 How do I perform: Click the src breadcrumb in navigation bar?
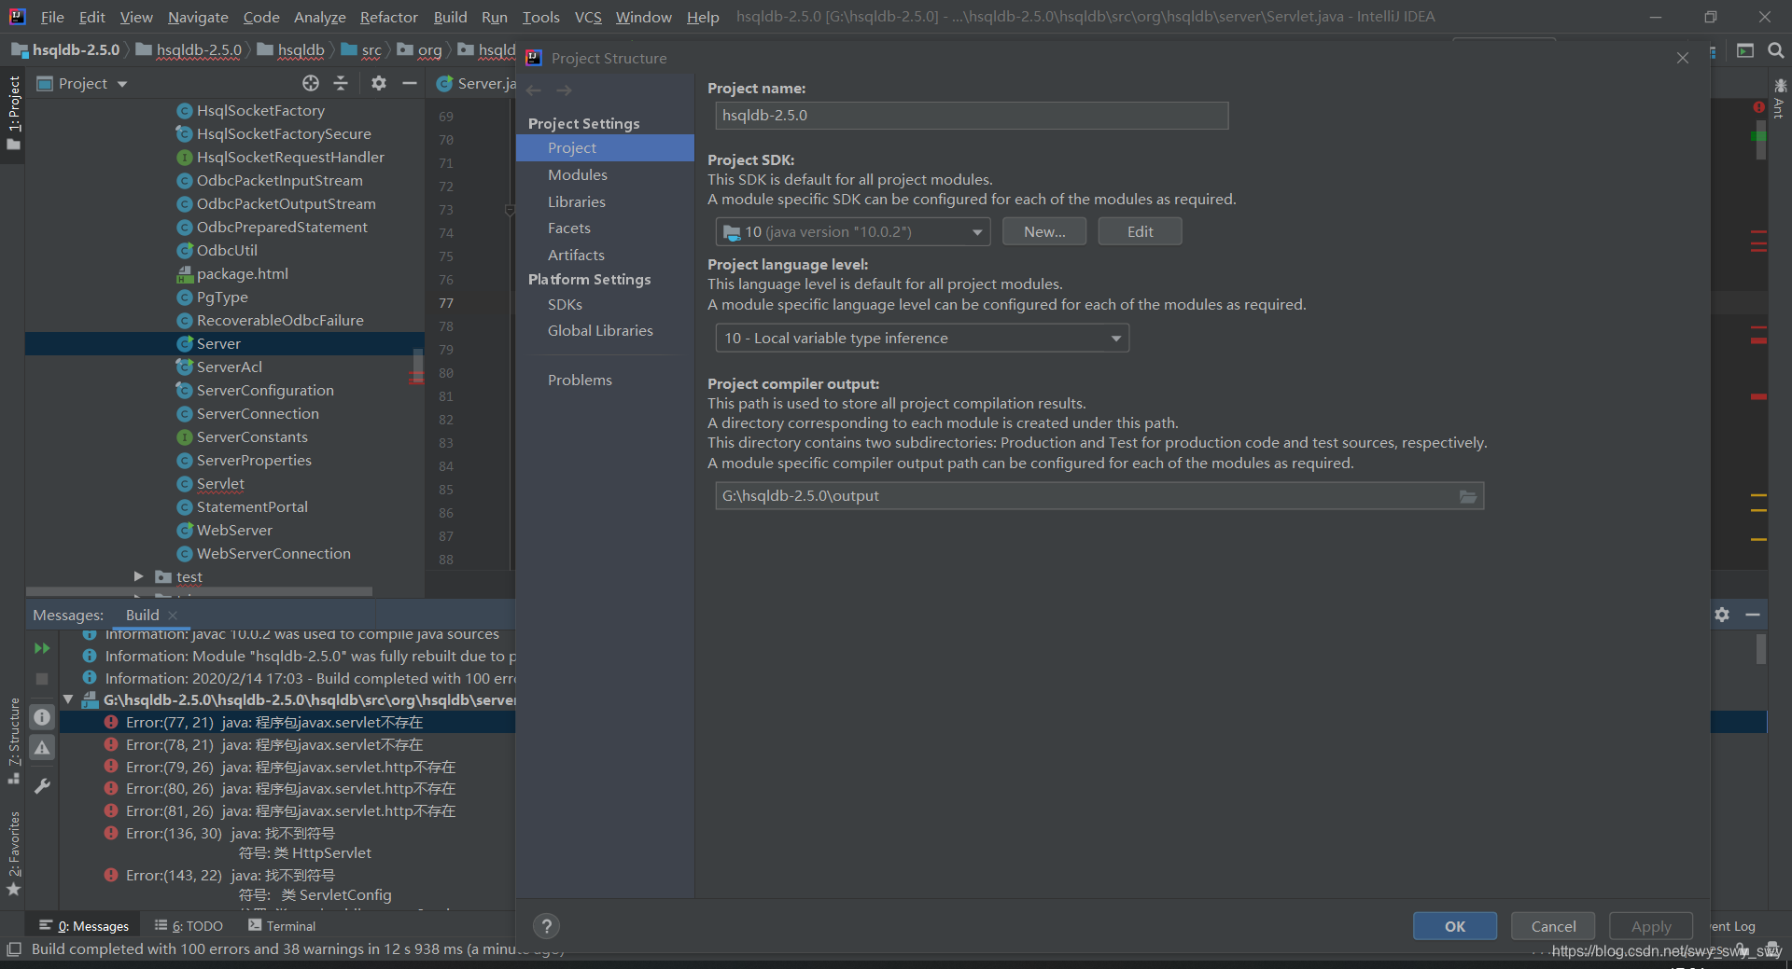tap(362, 50)
